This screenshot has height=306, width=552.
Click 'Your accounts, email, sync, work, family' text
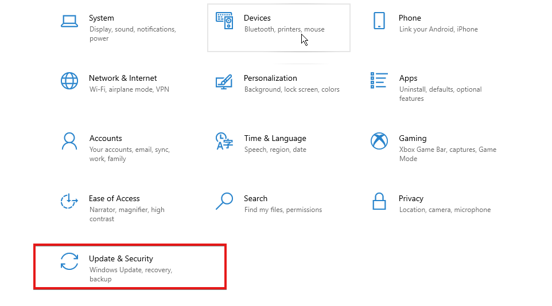[x=130, y=154]
